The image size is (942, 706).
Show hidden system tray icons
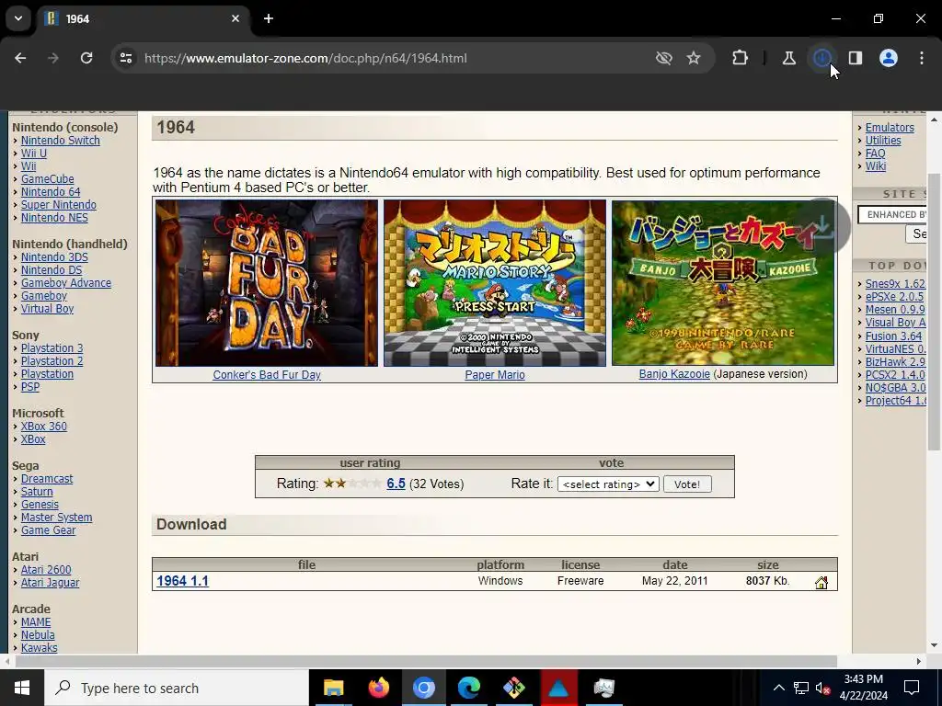coord(778,688)
